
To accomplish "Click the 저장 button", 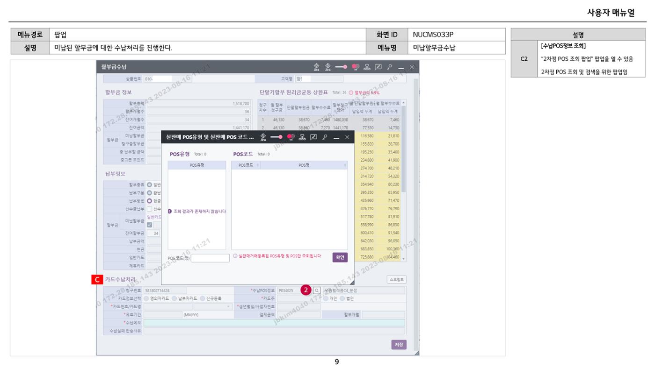I will (x=399, y=345).
